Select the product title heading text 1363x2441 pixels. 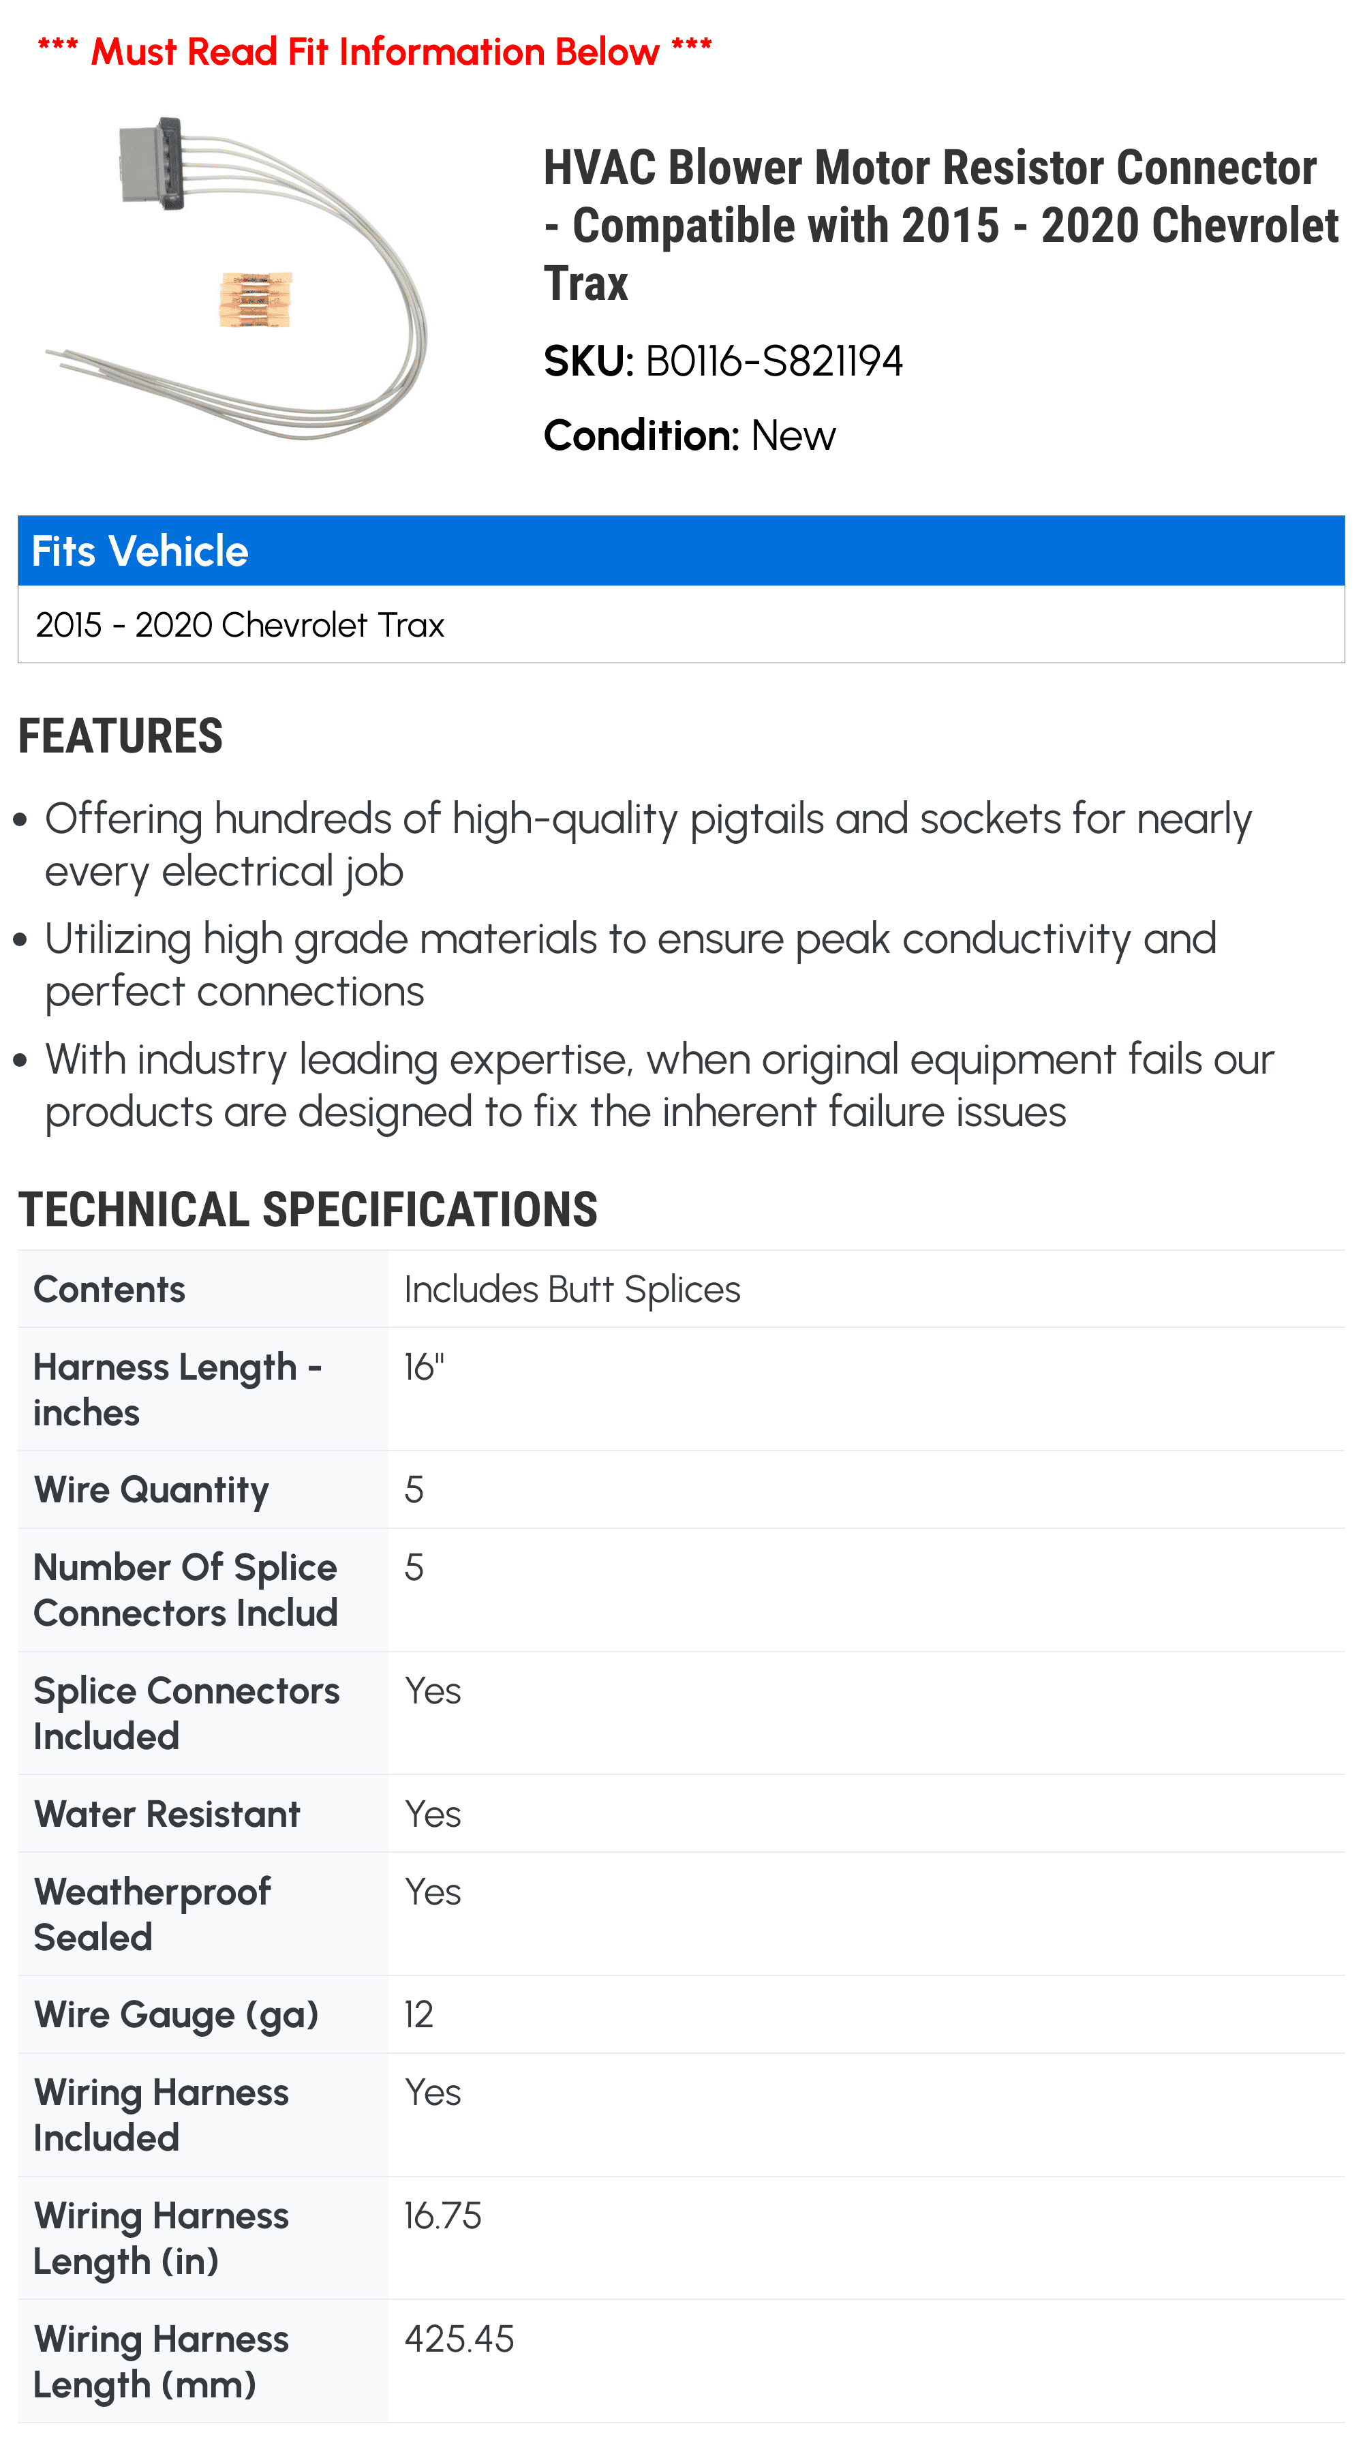point(940,224)
